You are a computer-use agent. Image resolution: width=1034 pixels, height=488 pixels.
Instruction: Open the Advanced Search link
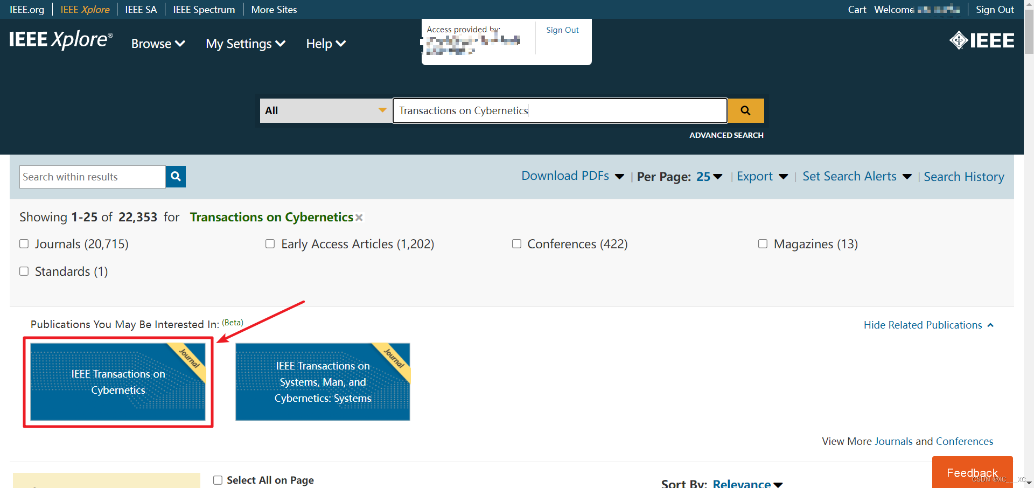[x=726, y=135]
